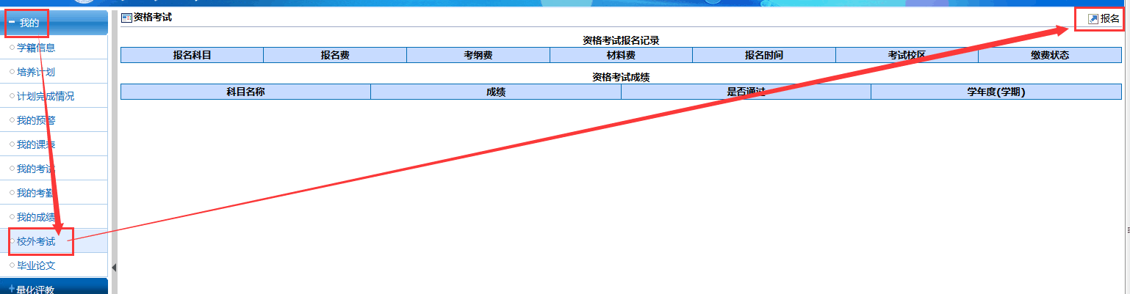Select 我的考勤 menu item

36,193
